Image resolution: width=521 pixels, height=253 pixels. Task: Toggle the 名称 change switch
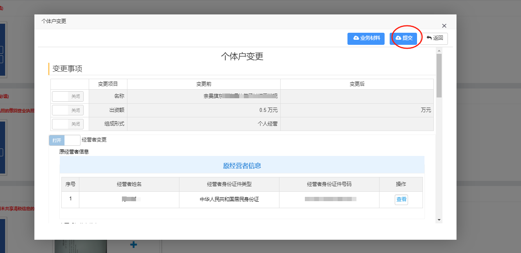[x=68, y=96]
